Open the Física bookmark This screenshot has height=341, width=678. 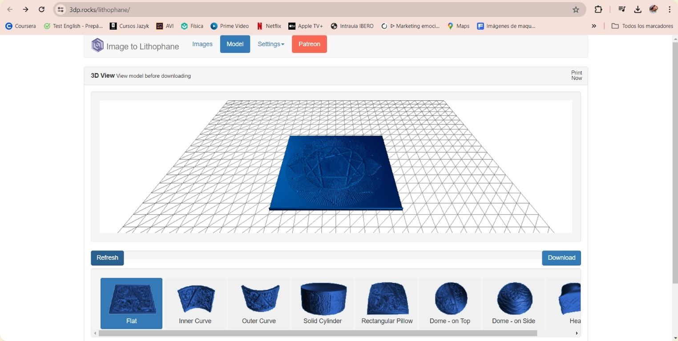tap(192, 26)
